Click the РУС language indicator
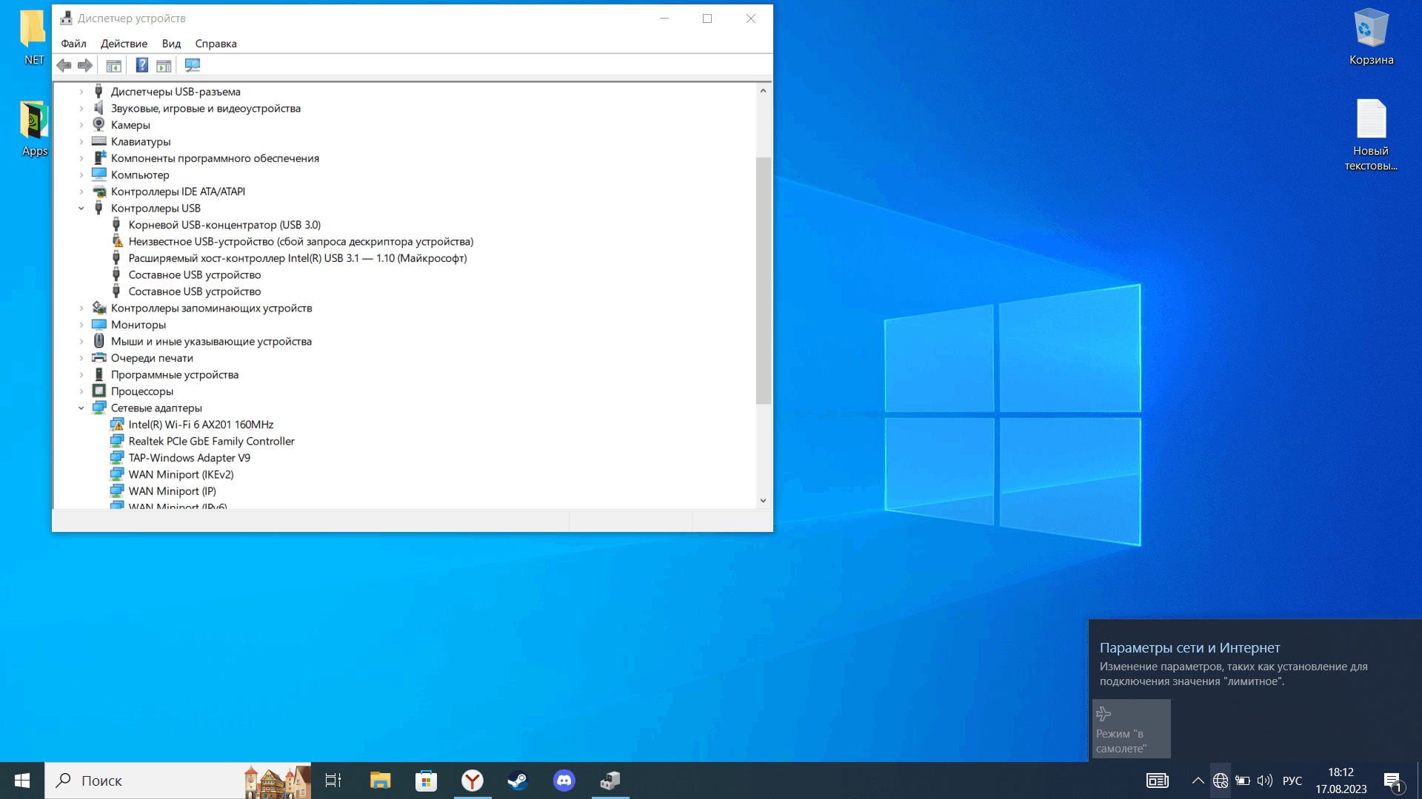 click(x=1292, y=781)
